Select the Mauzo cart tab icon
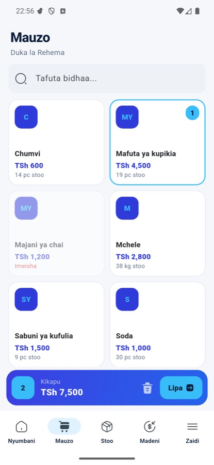The height and width of the screenshot is (465, 214). pyautogui.click(x=64, y=426)
